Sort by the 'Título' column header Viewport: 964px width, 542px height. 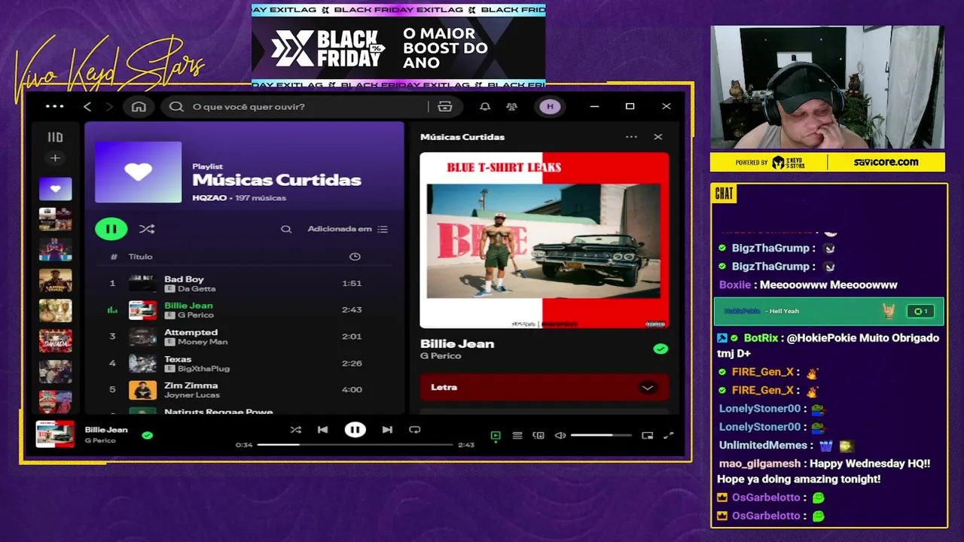click(x=140, y=257)
